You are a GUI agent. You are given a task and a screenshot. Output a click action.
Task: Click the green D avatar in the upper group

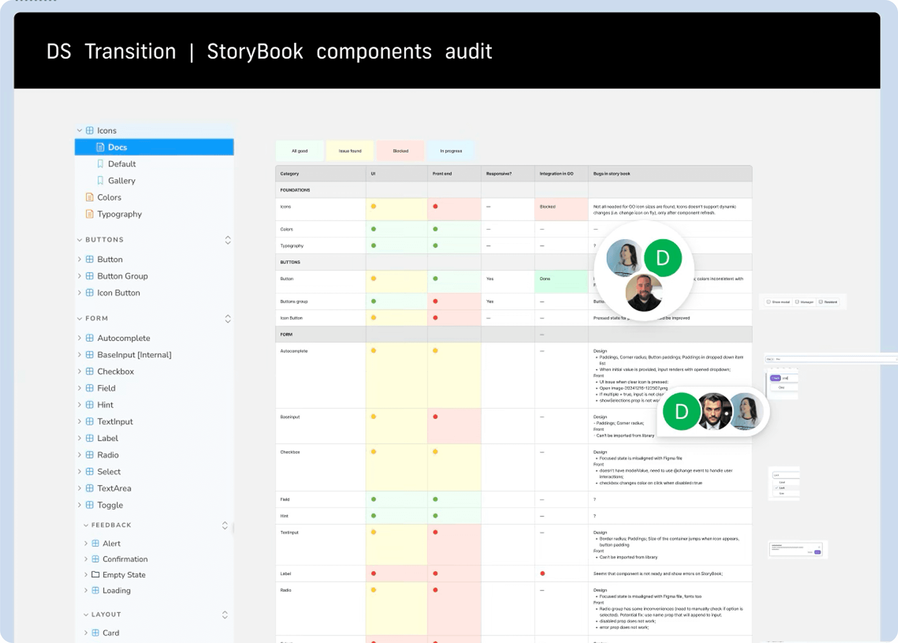pyautogui.click(x=662, y=258)
